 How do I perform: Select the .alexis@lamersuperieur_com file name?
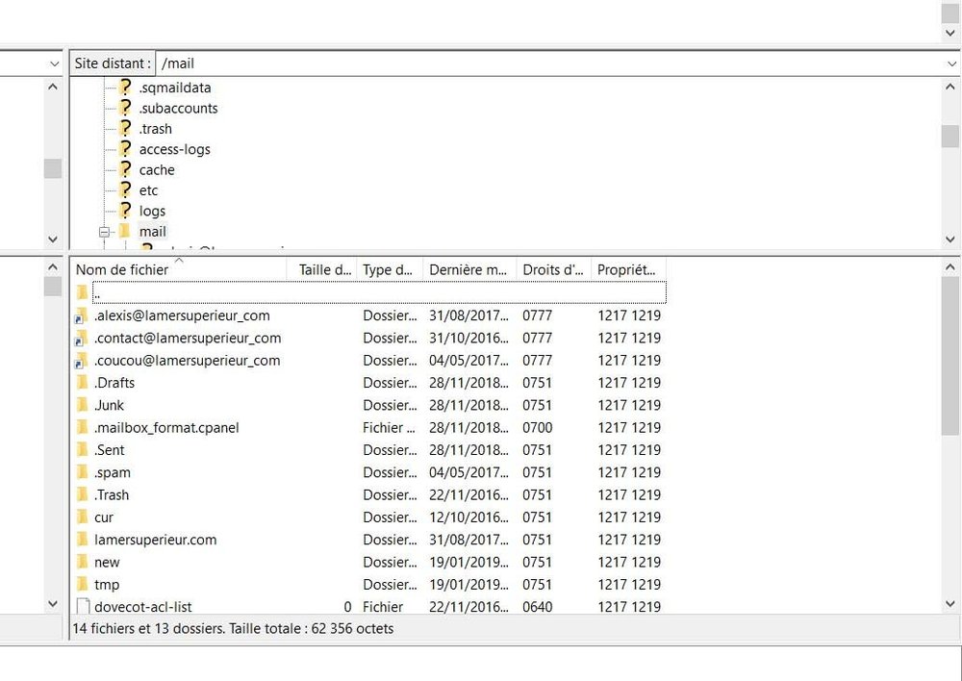182,315
